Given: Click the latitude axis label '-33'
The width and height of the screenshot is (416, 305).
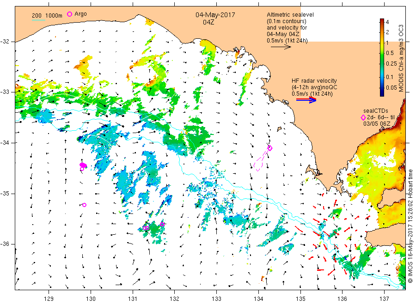Looking at the screenshot, I should click(5, 92).
